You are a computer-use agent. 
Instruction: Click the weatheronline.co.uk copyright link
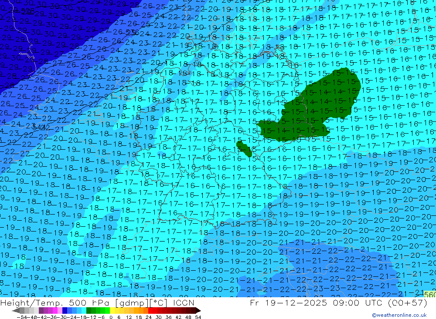pyautogui.click(x=399, y=315)
